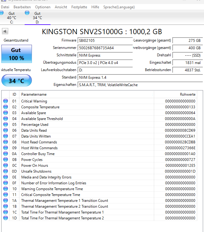Screen dimensions: 204x232
Task: Click the Standard field NVM Express 1.4
Action: point(140,78)
